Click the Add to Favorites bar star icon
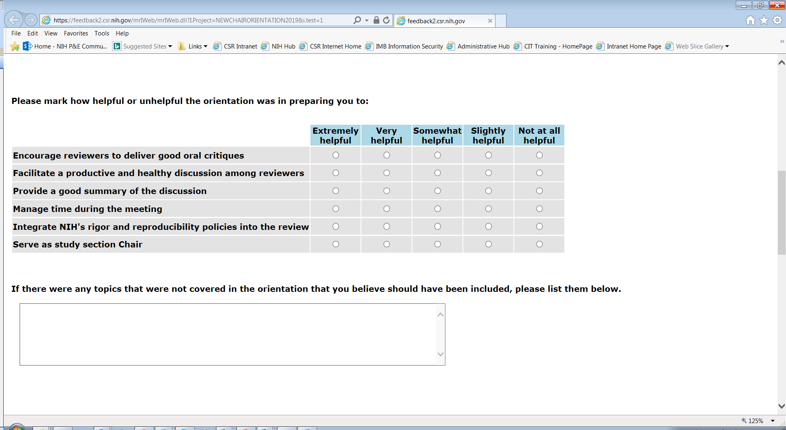 [x=15, y=46]
